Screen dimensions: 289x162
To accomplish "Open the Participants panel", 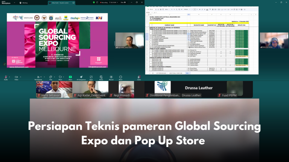I will [x=38, y=77].
